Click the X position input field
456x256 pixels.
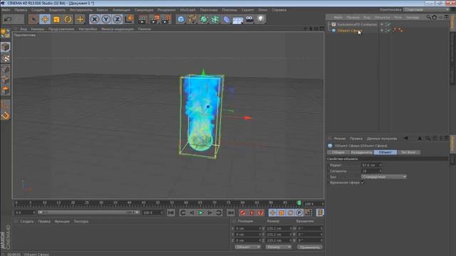tap(248, 228)
